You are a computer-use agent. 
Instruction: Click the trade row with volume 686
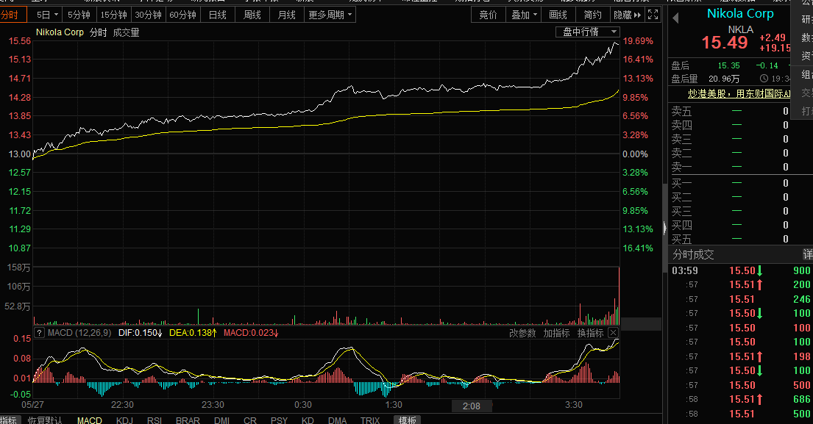tap(740, 399)
